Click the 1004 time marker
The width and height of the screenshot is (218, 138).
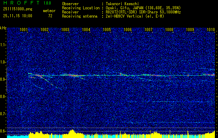coord(86,30)
